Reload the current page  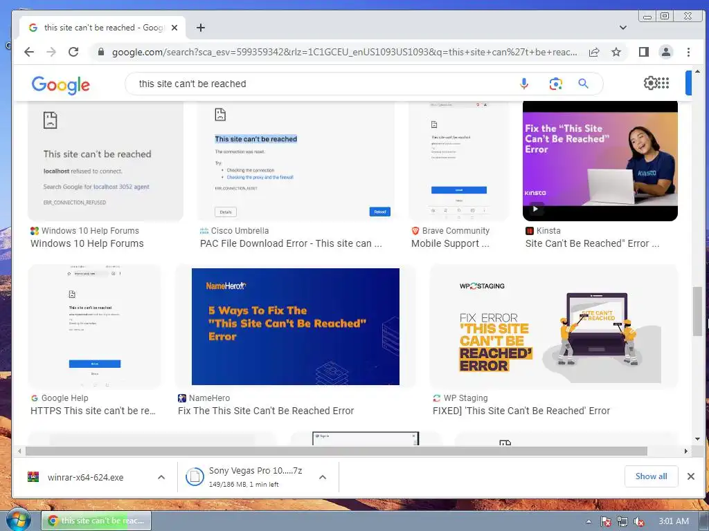pos(73,52)
